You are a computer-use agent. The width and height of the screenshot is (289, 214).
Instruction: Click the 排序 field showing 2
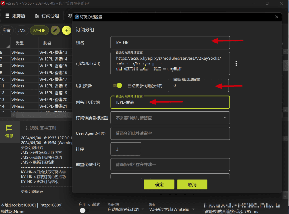[x=126, y=149]
